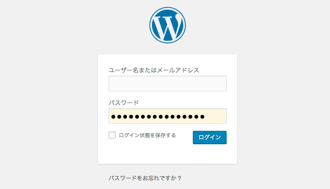Click the ログイン button

point(210,137)
